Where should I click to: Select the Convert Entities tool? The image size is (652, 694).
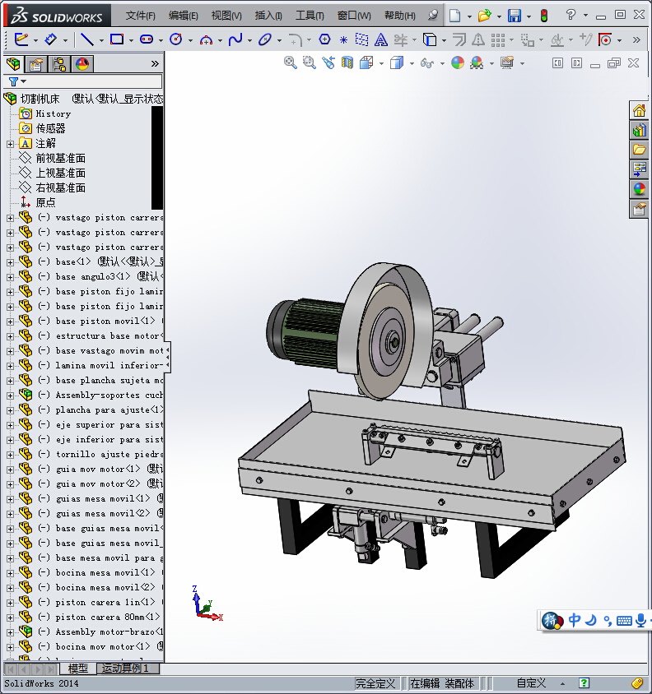[x=430, y=39]
